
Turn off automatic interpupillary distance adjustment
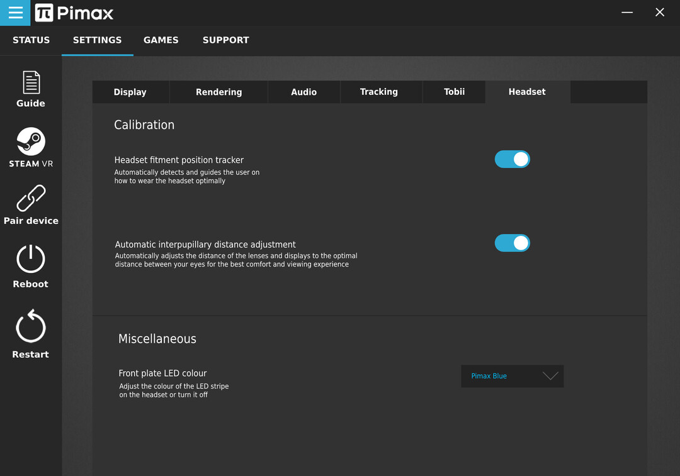tap(512, 243)
